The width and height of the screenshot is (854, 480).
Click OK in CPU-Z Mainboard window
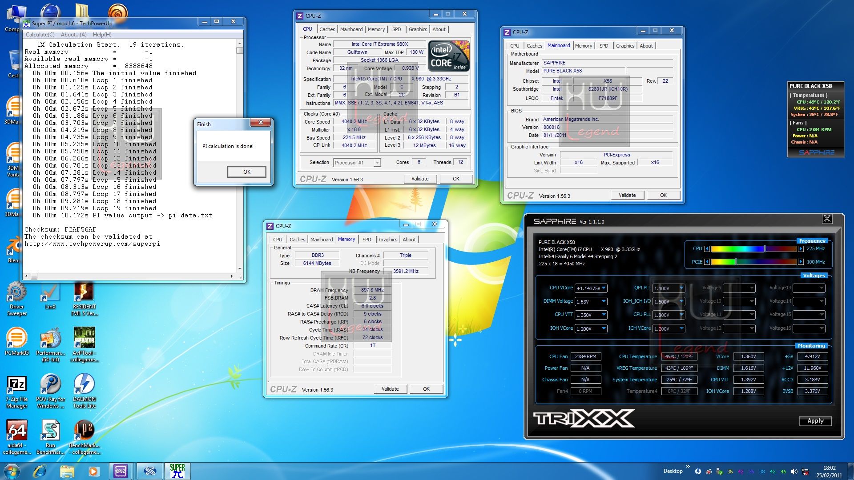(x=663, y=195)
